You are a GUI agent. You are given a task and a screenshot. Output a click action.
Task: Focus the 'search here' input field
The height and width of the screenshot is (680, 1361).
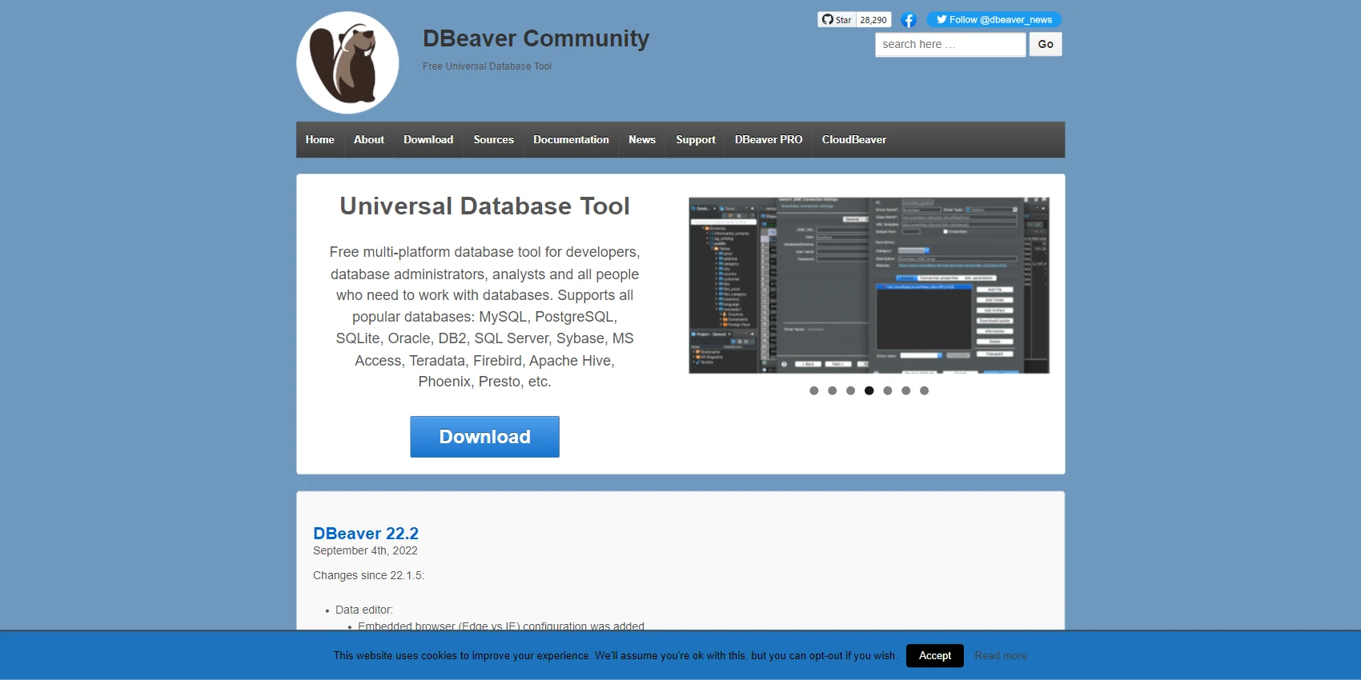click(950, 45)
